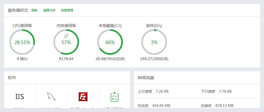The width and height of the screenshot is (264, 112).
Task: Click the 软件(D:\) 3% gauge
Action: pos(154,42)
